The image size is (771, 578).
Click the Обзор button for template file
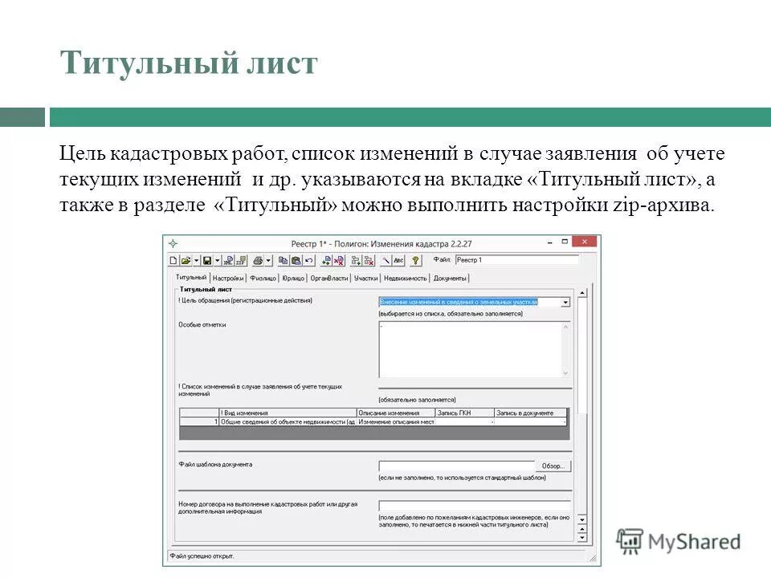point(554,464)
